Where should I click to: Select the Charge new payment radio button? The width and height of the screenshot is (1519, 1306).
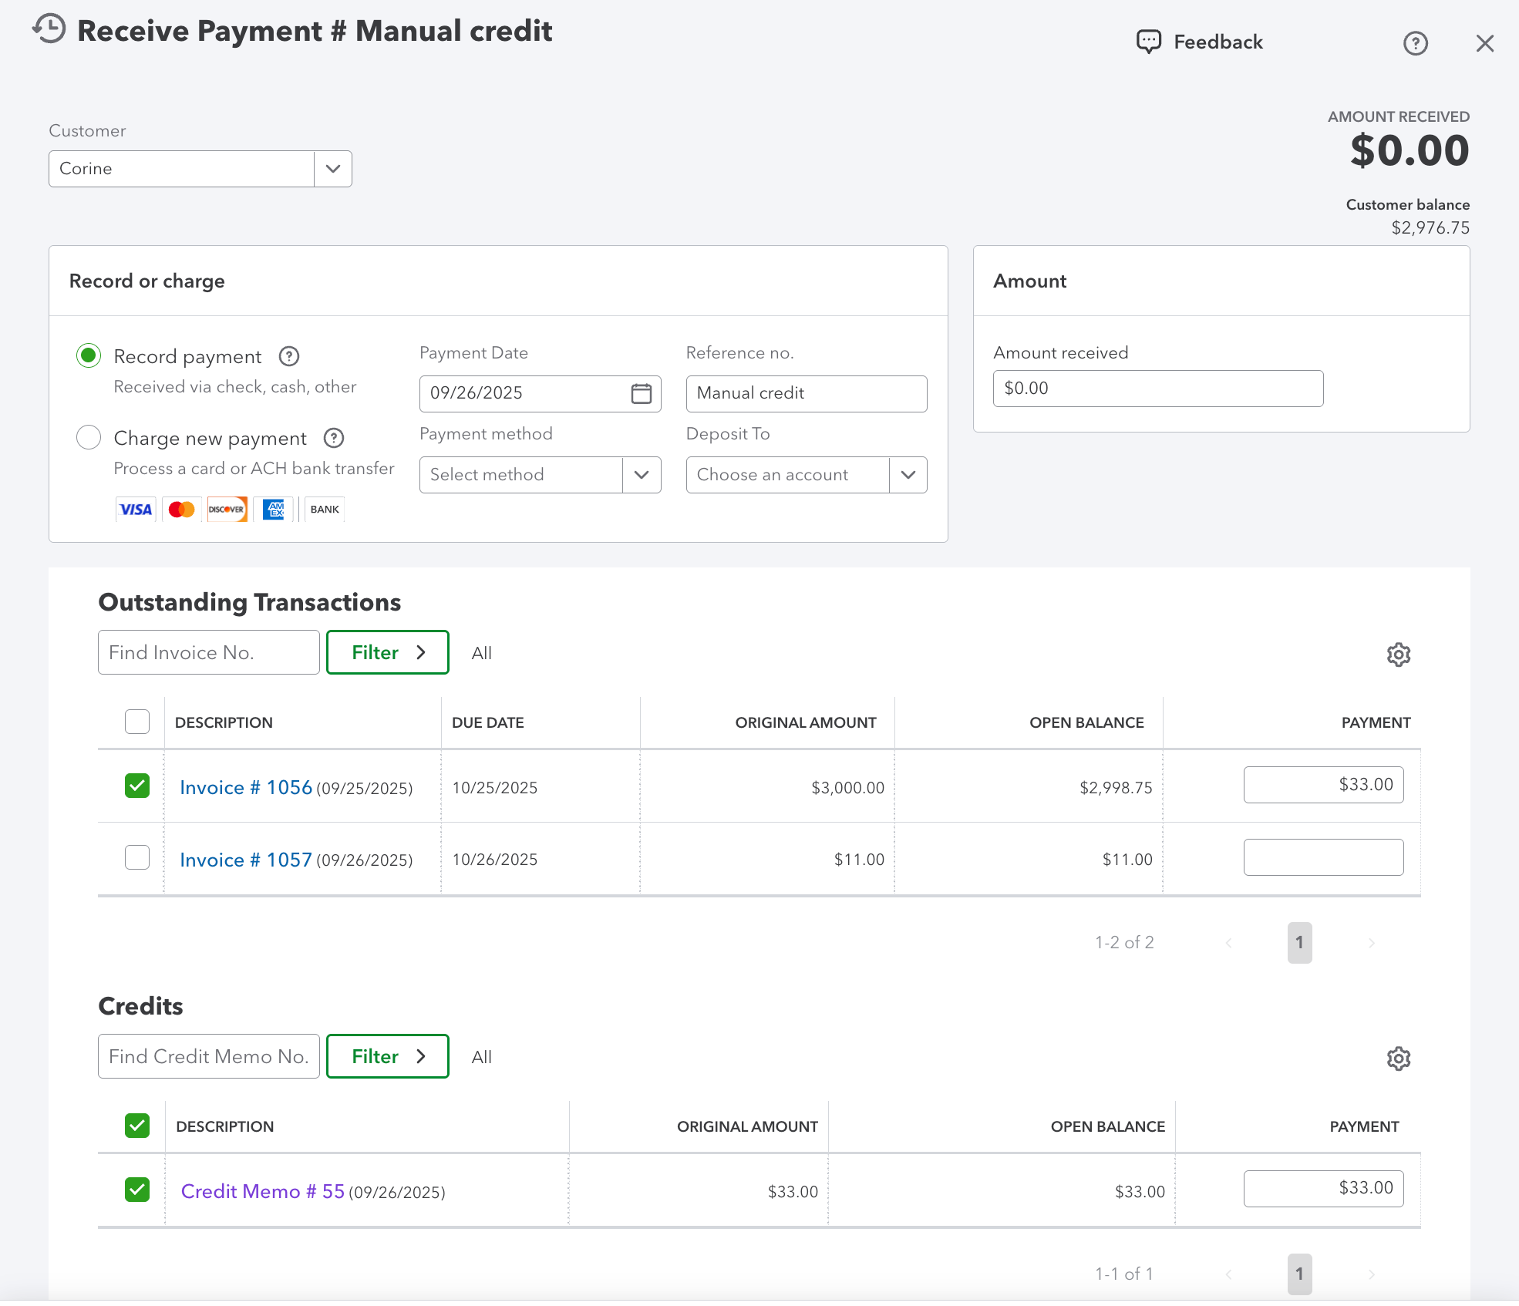point(89,438)
